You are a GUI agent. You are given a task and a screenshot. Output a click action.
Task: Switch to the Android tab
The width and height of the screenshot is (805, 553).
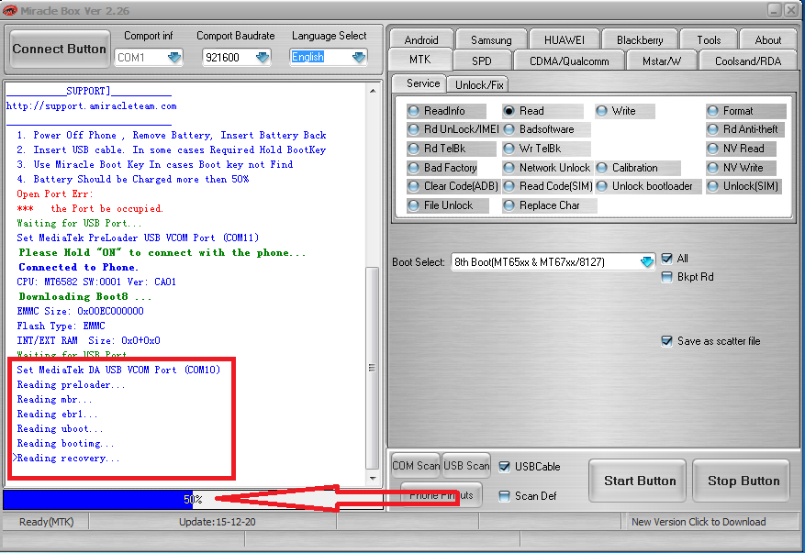point(421,39)
